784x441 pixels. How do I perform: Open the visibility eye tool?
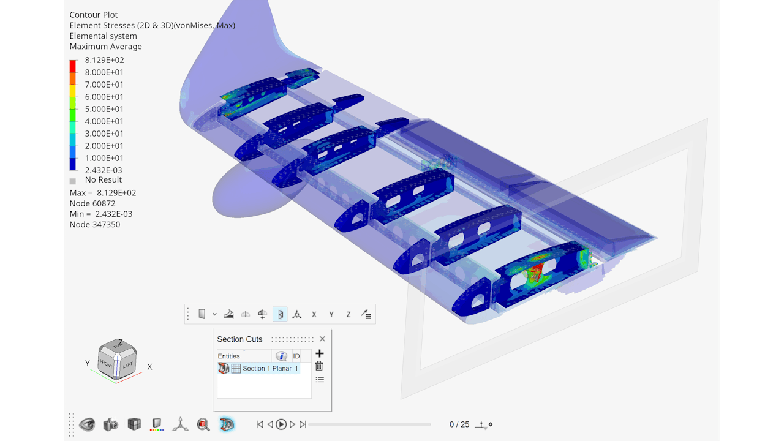point(87,424)
